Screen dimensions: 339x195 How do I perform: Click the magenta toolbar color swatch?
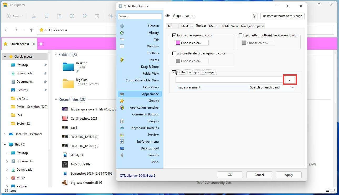[178, 43]
